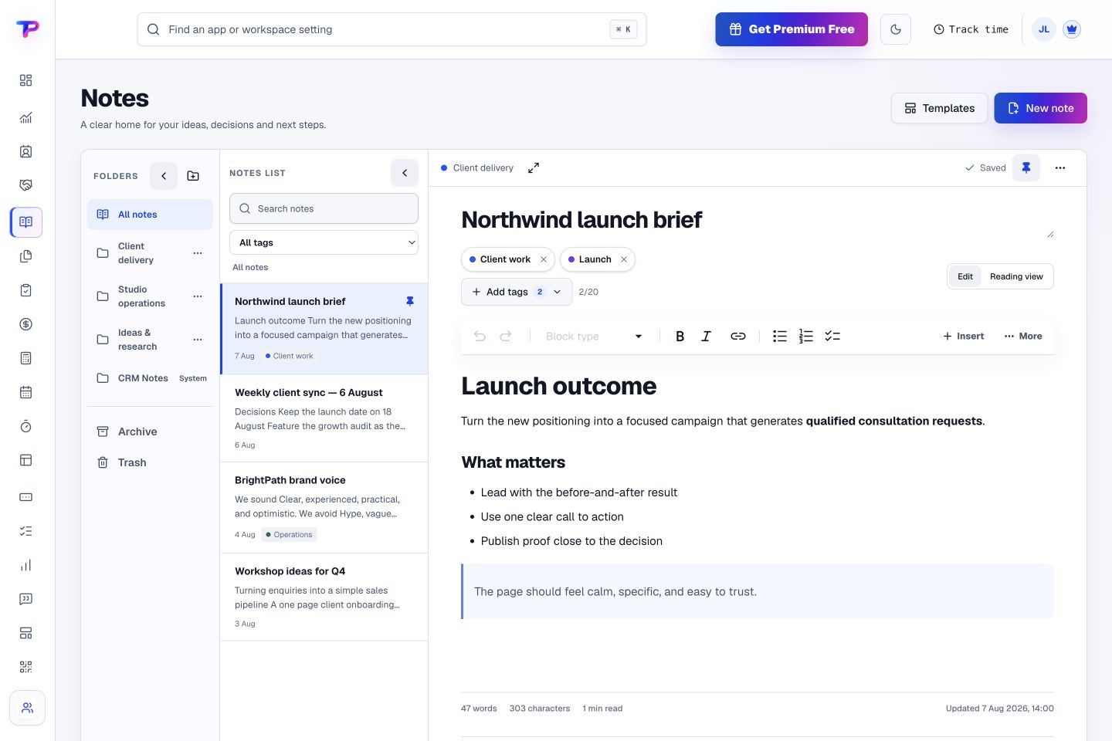The width and height of the screenshot is (1112, 741).
Task: Apply checklist formatting
Action: [x=832, y=336]
